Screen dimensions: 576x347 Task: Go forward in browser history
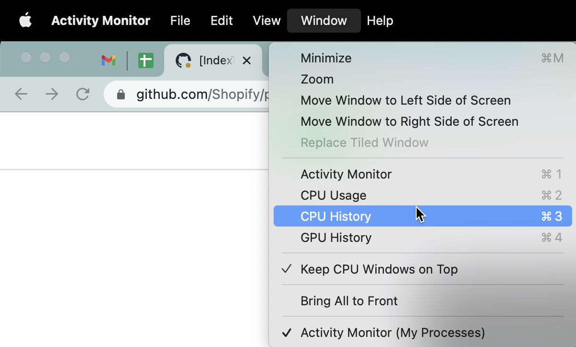pyautogui.click(x=52, y=94)
